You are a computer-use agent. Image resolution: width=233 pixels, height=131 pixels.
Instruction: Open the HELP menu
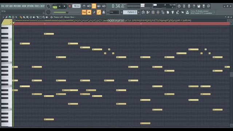pos(42,6)
